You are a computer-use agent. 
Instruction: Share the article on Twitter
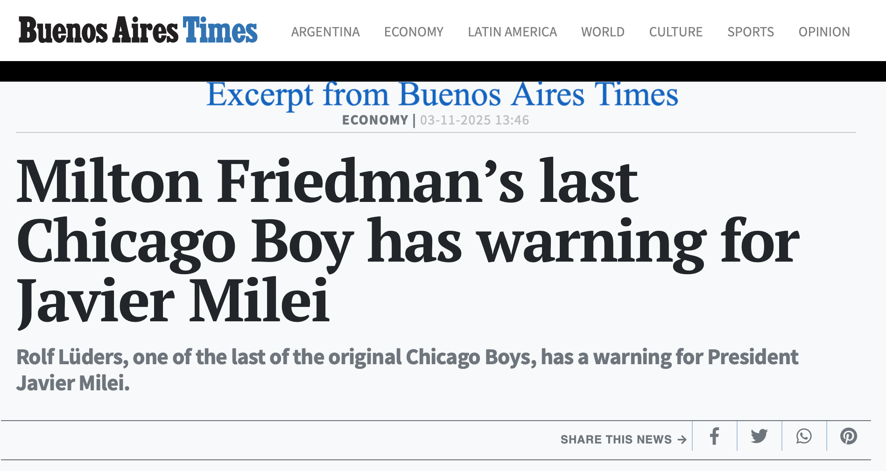click(x=759, y=436)
